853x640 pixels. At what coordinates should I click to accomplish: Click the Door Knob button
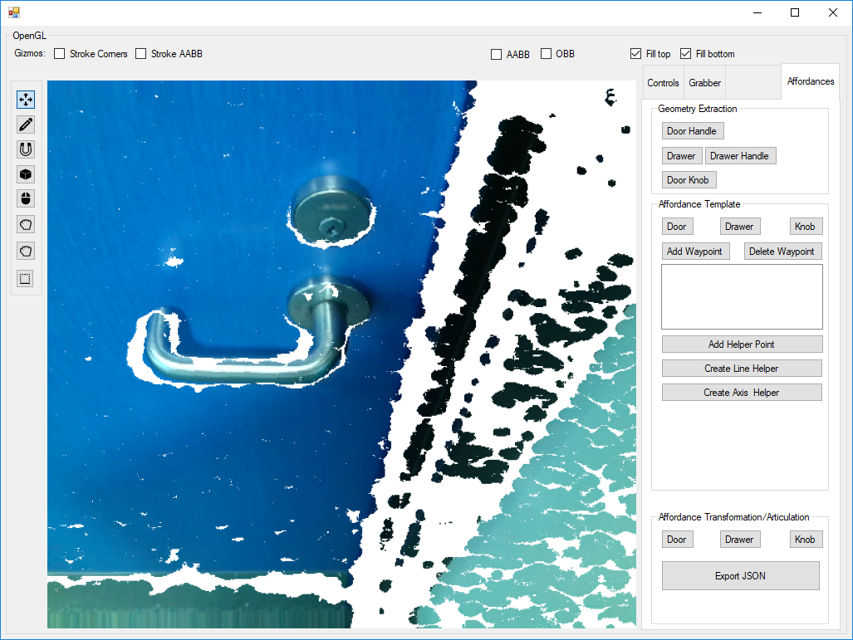(x=689, y=180)
